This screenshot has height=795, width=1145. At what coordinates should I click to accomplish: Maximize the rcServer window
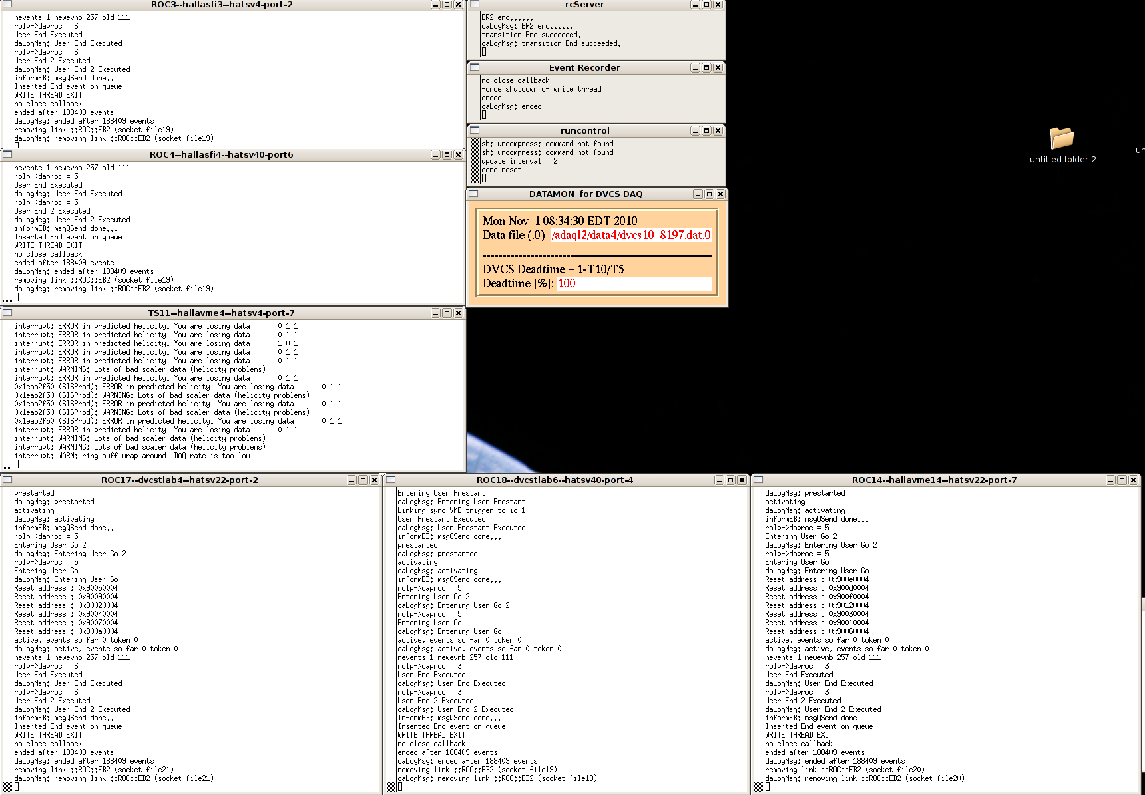point(707,4)
